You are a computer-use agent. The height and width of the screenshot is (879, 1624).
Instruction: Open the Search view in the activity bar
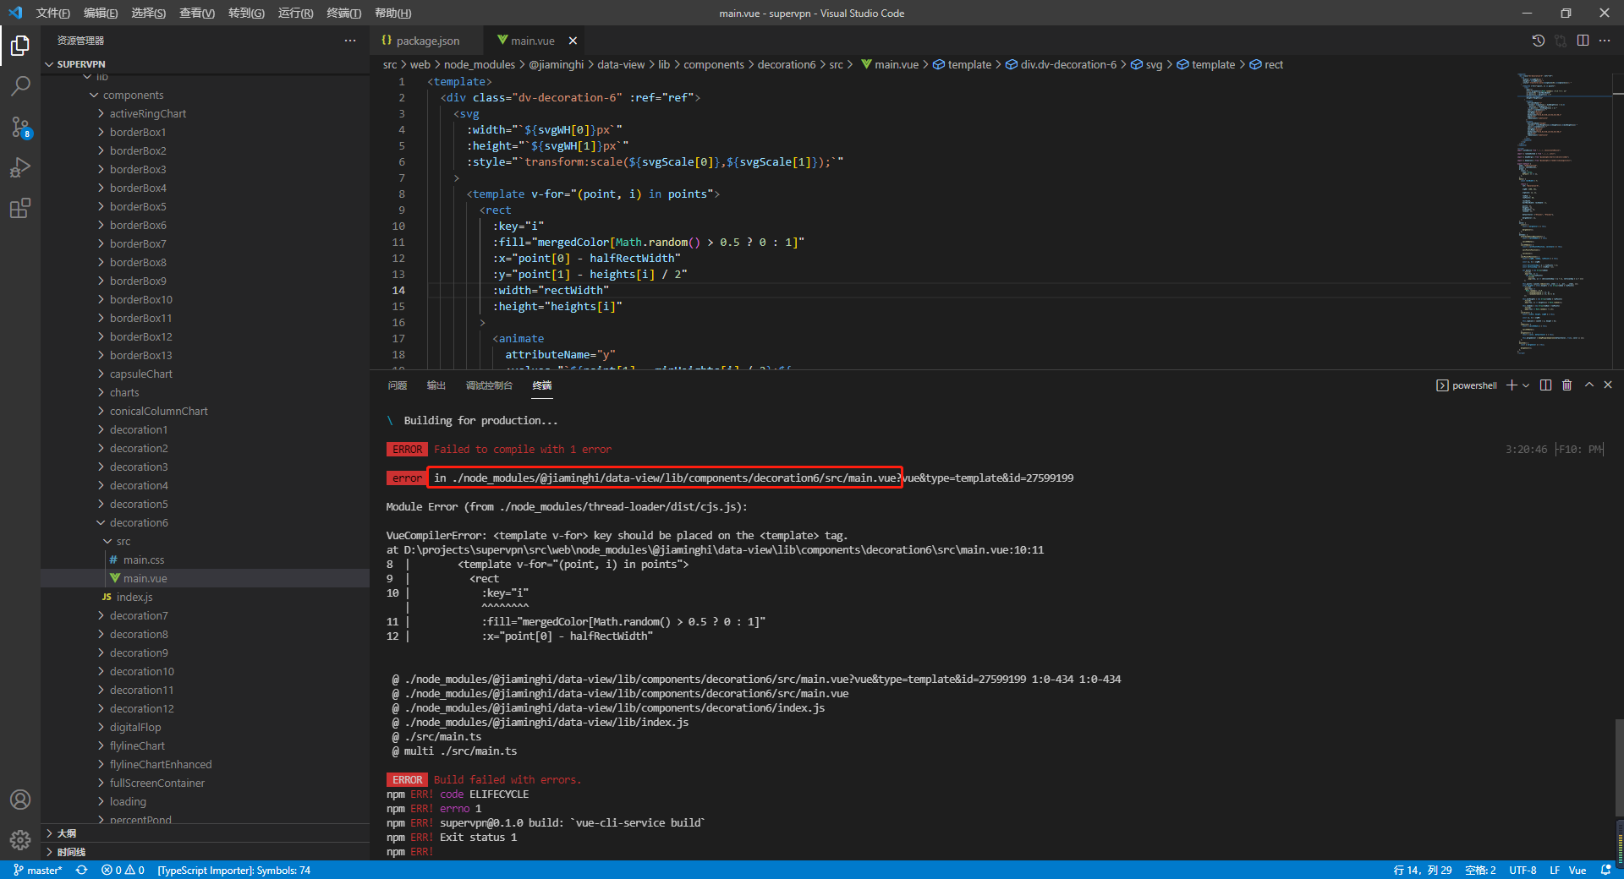(20, 85)
